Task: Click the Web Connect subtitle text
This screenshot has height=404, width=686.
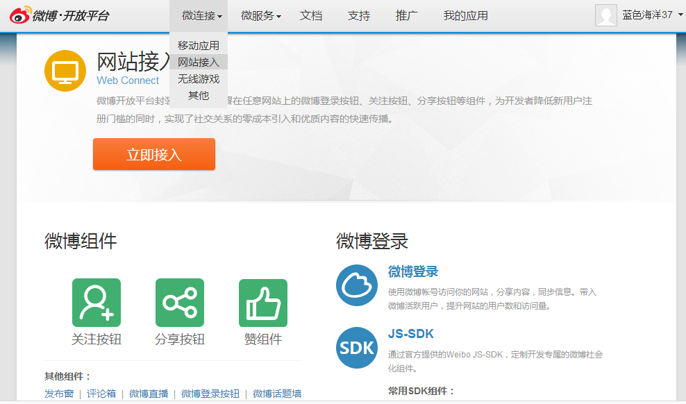Action: coord(128,81)
